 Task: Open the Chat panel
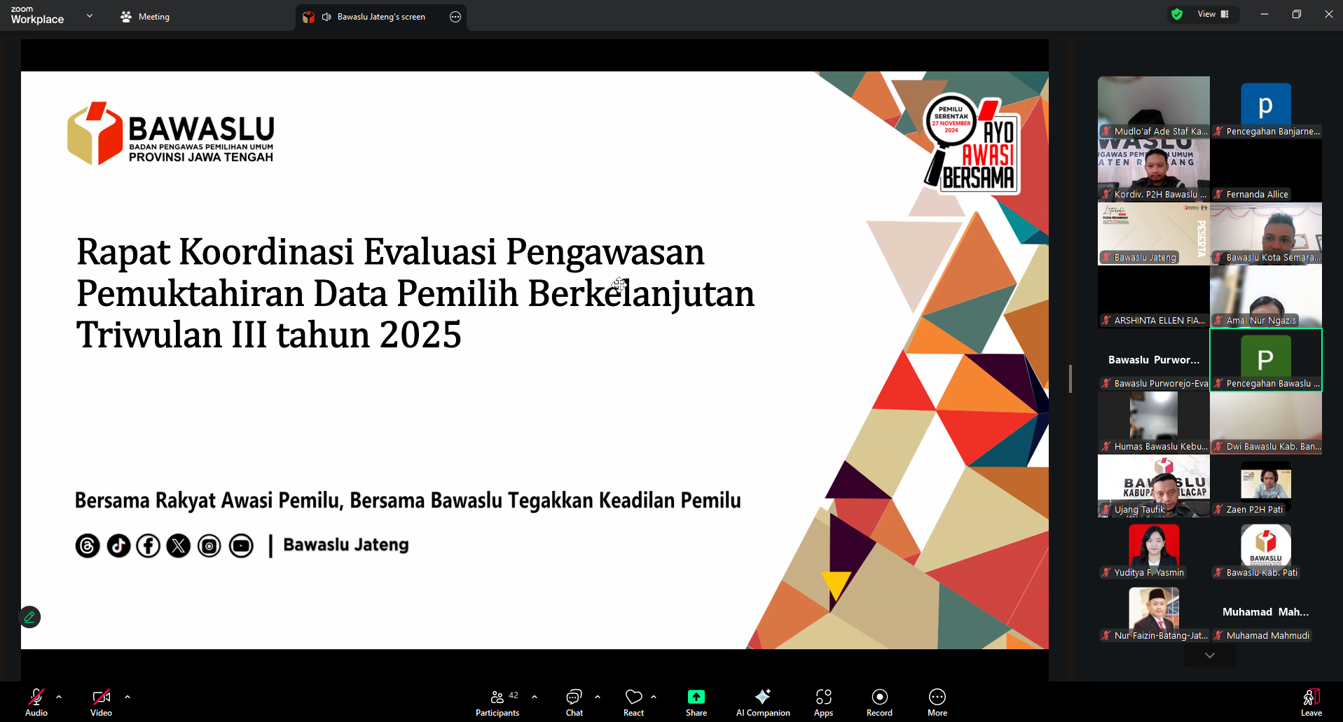pos(574,702)
